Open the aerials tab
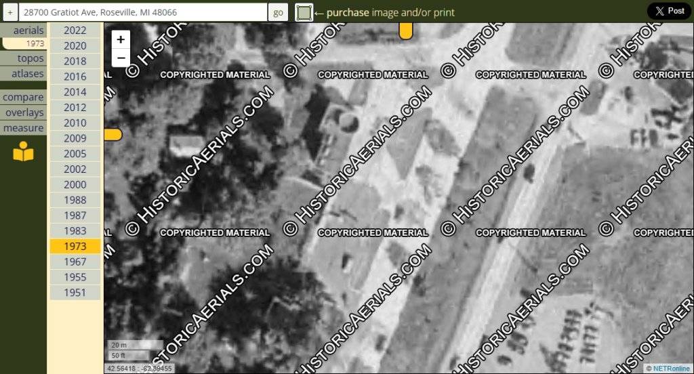 click(x=28, y=30)
